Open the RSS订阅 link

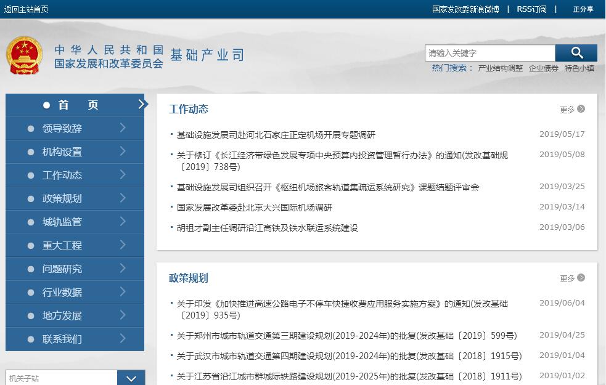(x=531, y=9)
